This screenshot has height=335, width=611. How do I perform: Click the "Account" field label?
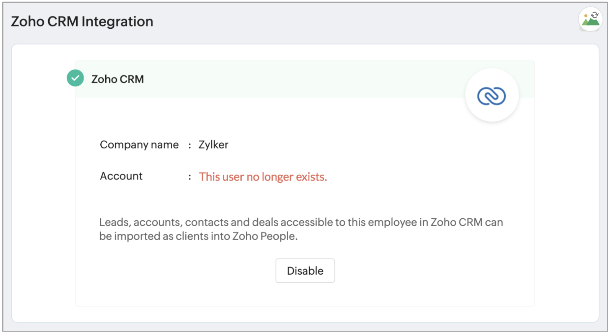point(121,176)
